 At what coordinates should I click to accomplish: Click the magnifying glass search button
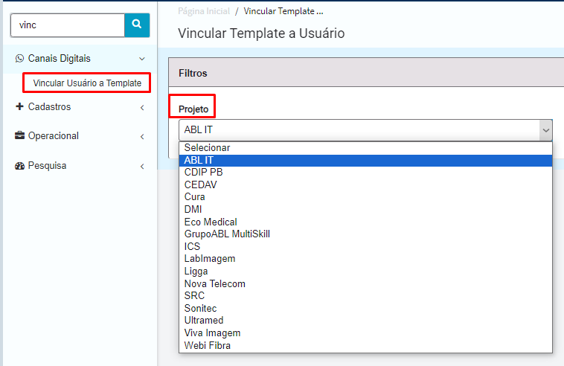[137, 25]
